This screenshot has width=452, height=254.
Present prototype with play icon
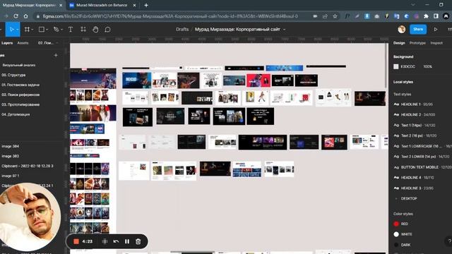(x=436, y=30)
